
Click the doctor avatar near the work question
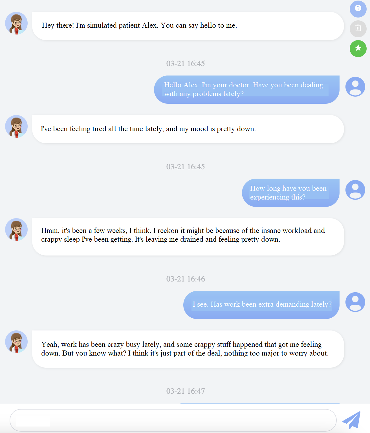(355, 302)
